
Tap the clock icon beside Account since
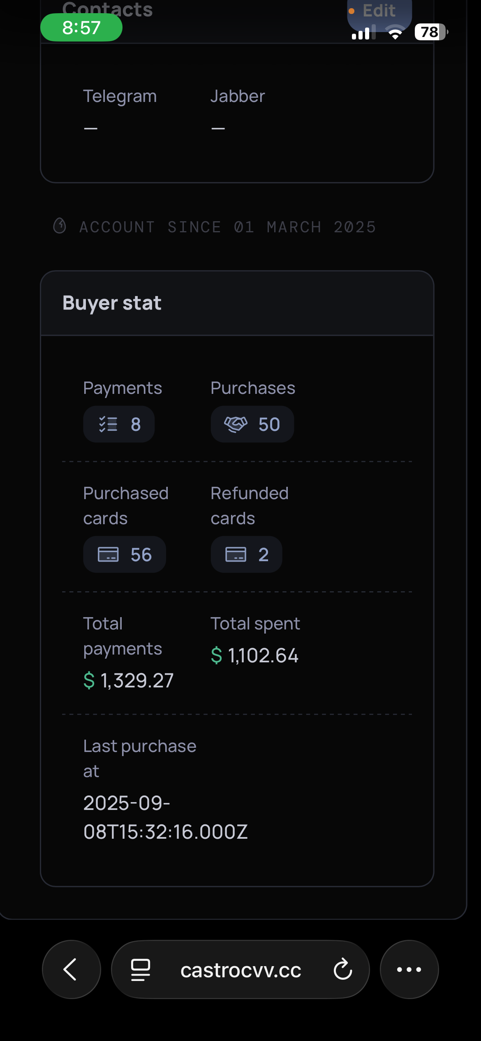(x=60, y=226)
